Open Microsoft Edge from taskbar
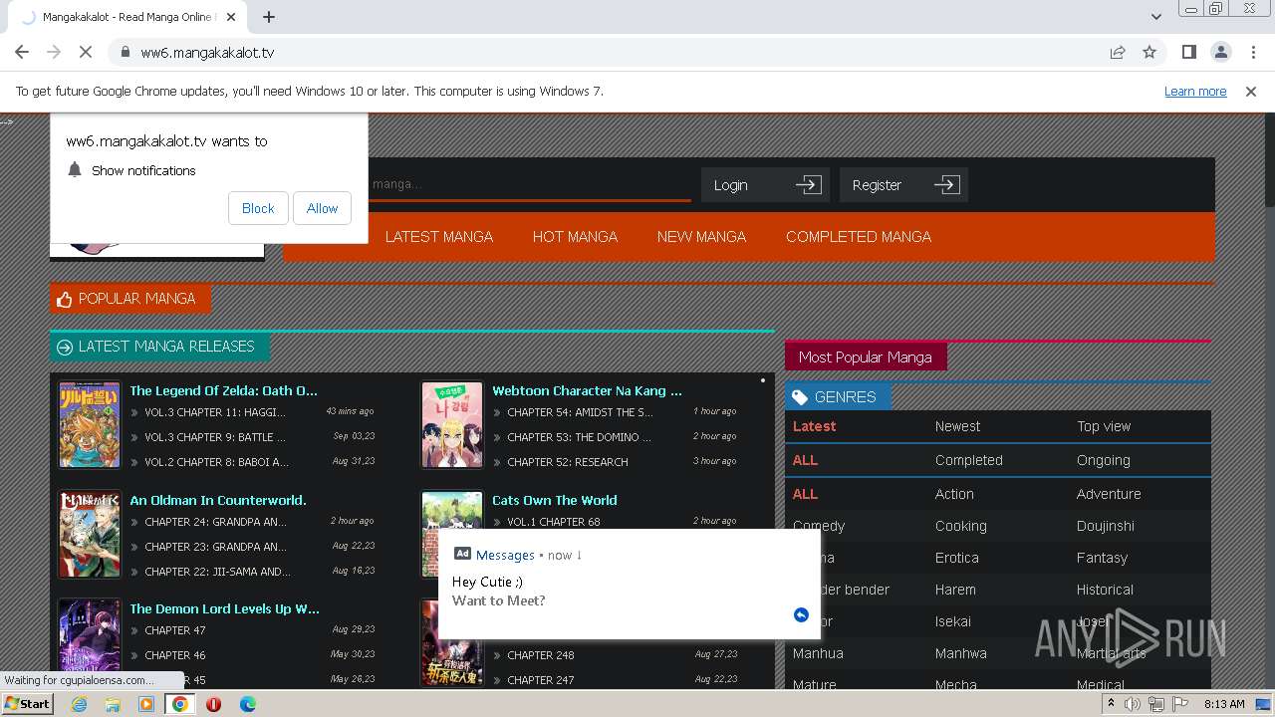The height and width of the screenshot is (717, 1275). (x=247, y=704)
